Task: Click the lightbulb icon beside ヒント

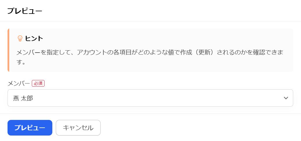Action: [x=20, y=38]
